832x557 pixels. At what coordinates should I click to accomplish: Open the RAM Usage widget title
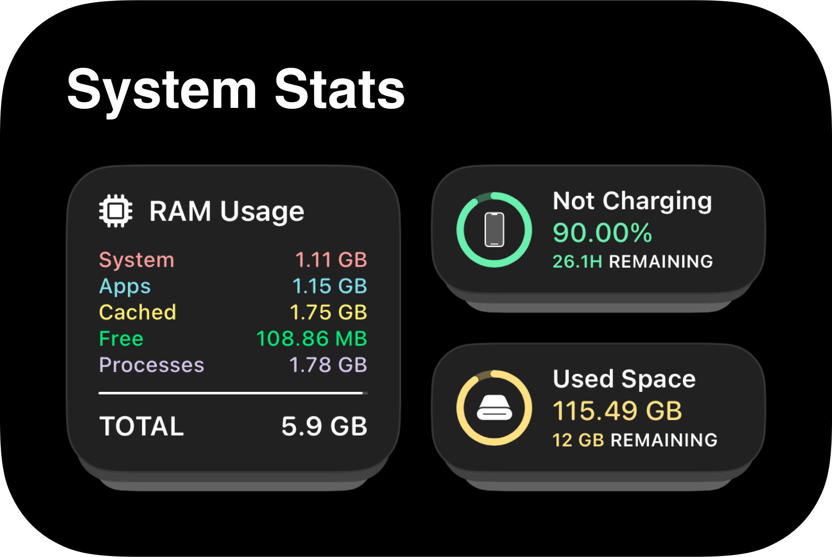tap(227, 212)
